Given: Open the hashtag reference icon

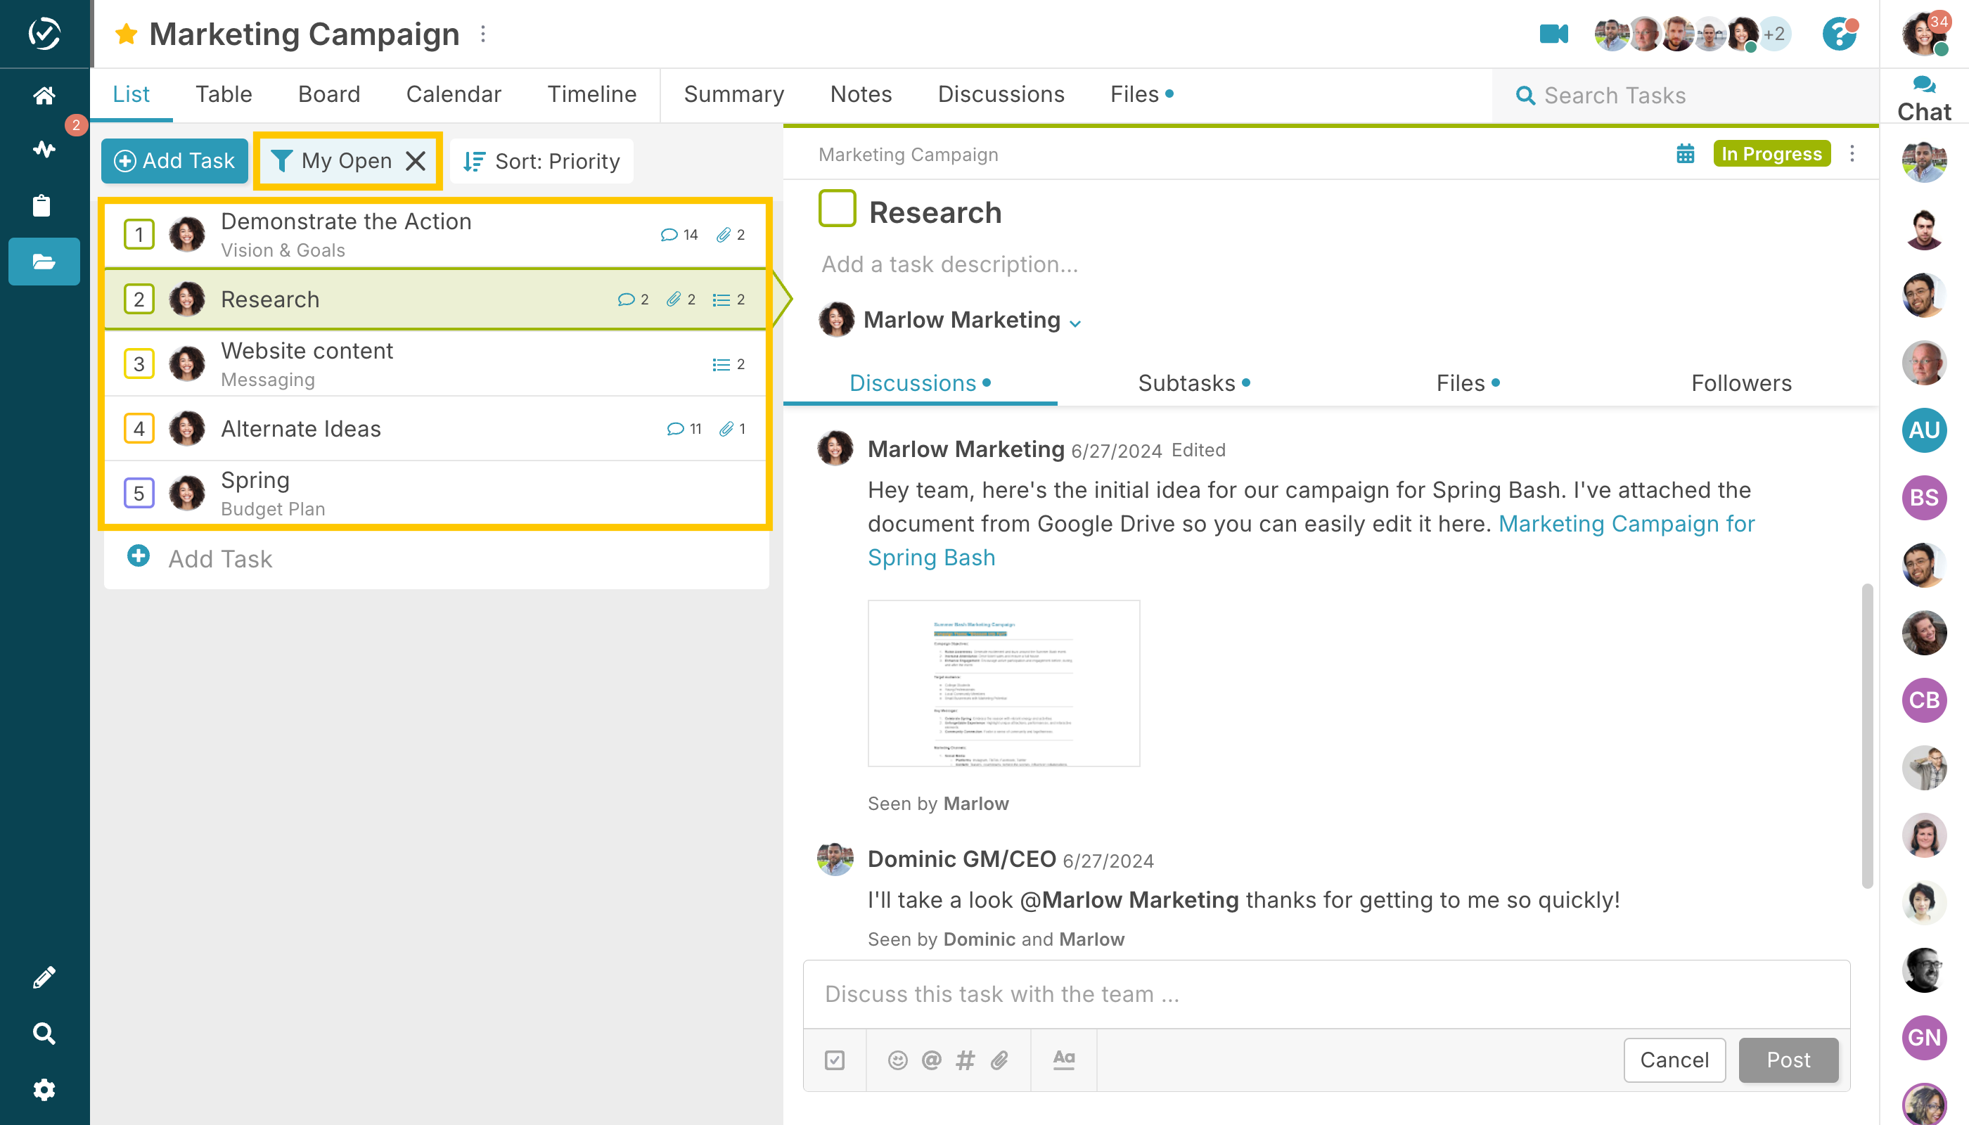Looking at the screenshot, I should tap(966, 1060).
